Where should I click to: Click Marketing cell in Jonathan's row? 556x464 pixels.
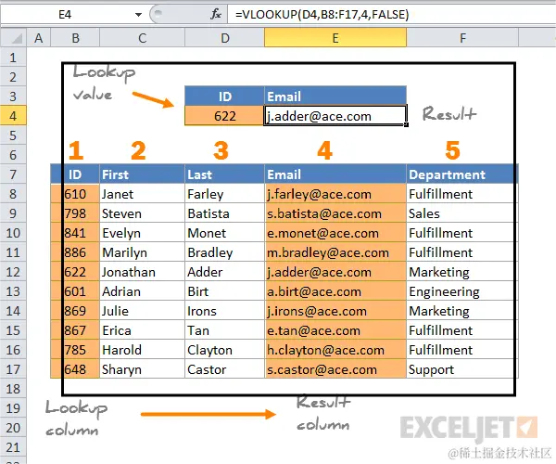pyautogui.click(x=462, y=272)
